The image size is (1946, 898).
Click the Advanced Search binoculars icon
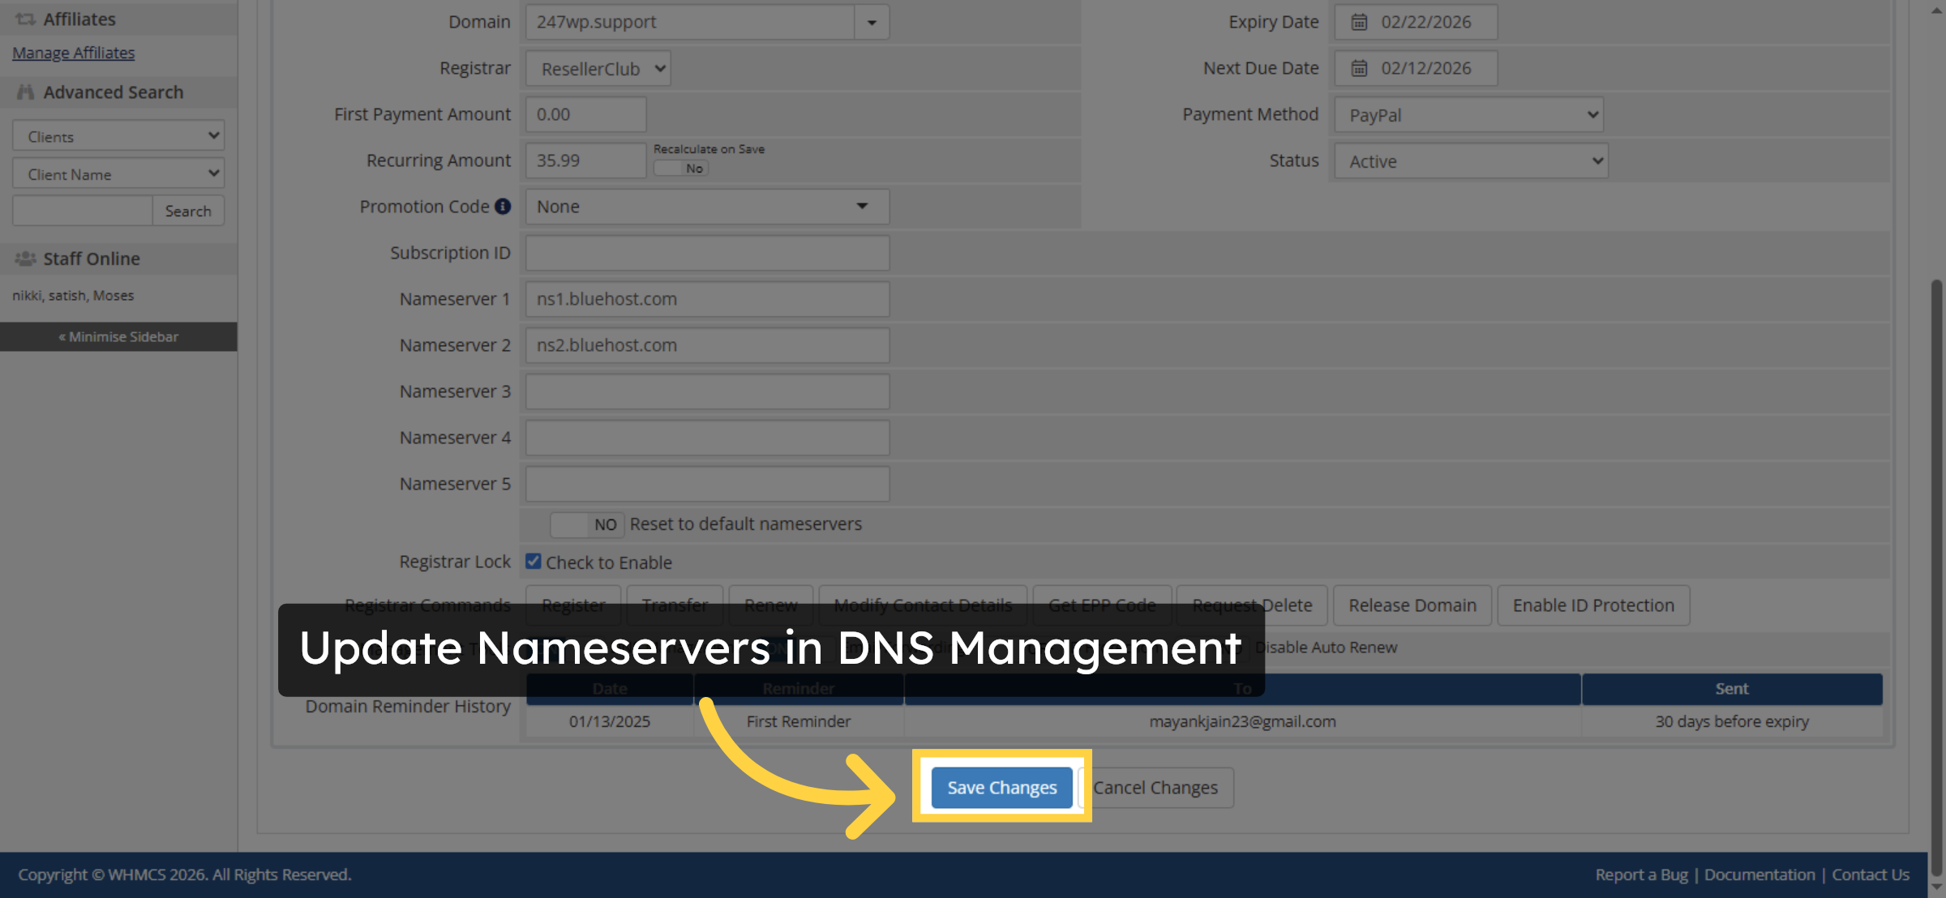25,92
